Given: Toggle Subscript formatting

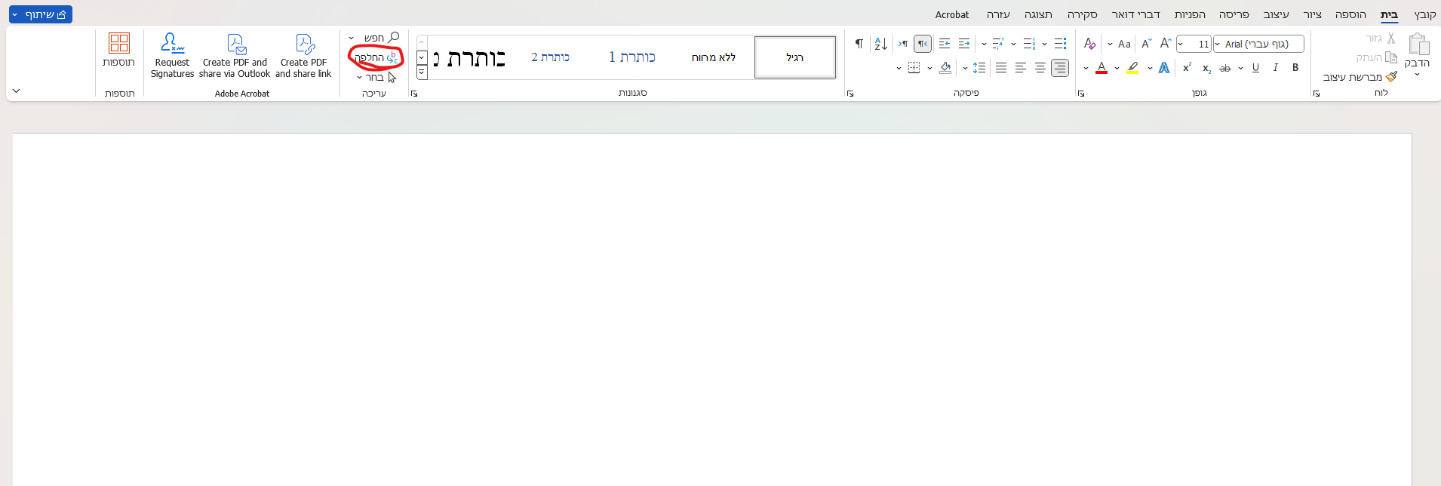Looking at the screenshot, I should tap(1206, 68).
